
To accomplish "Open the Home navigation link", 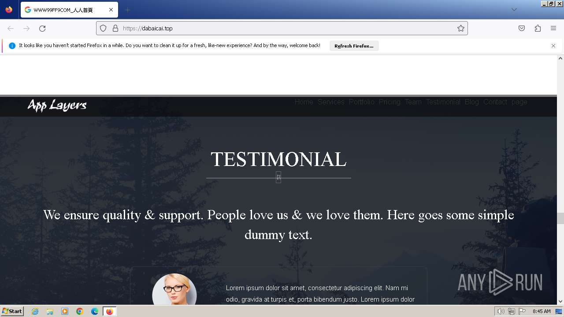I will click(304, 102).
